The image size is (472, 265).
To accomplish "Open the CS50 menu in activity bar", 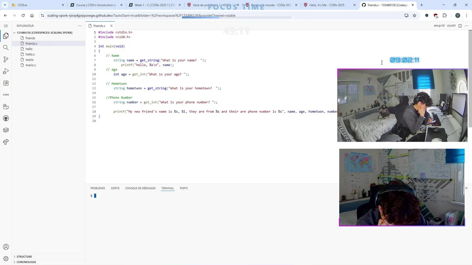I will click(x=6, y=95).
